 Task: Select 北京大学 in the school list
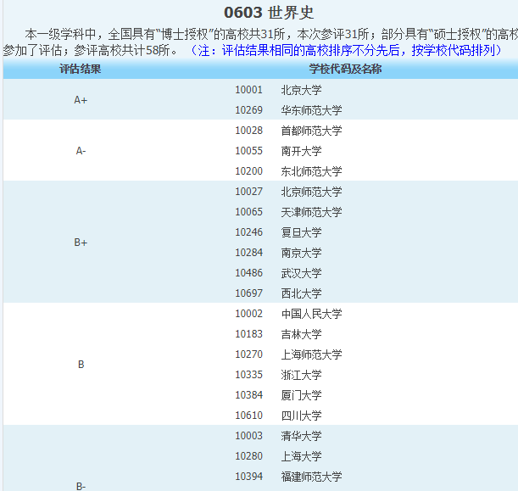click(301, 90)
